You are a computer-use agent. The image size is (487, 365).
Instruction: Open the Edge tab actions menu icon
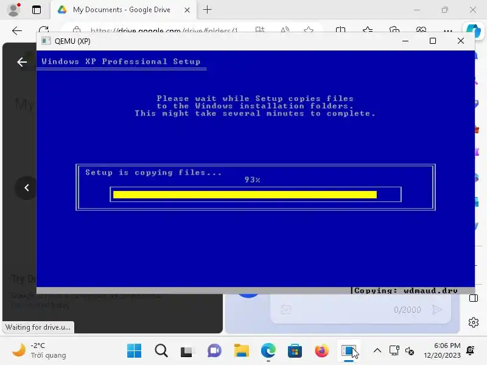pyautogui.click(x=37, y=10)
